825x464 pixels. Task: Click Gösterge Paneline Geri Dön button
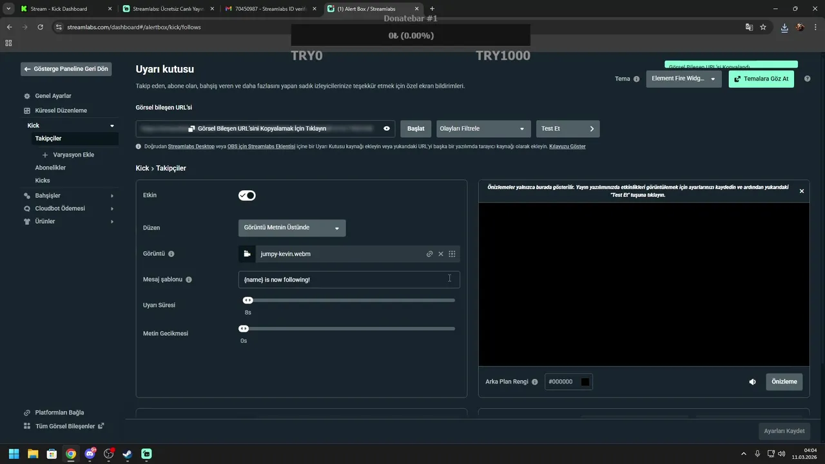(x=66, y=69)
